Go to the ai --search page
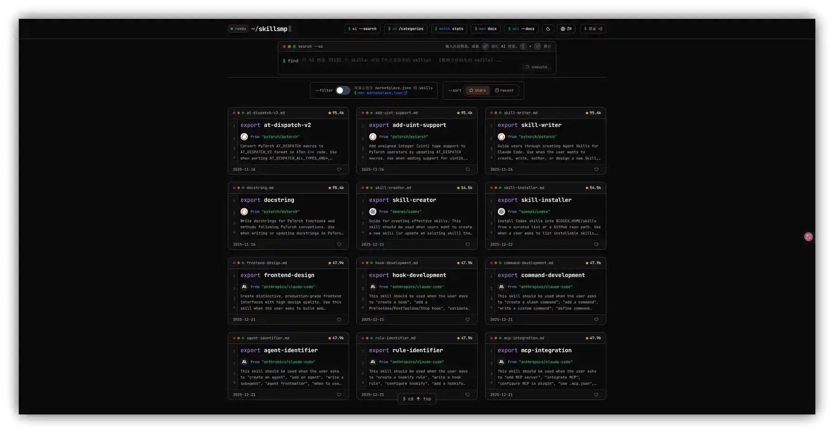The height and width of the screenshot is (433, 834). (362, 29)
